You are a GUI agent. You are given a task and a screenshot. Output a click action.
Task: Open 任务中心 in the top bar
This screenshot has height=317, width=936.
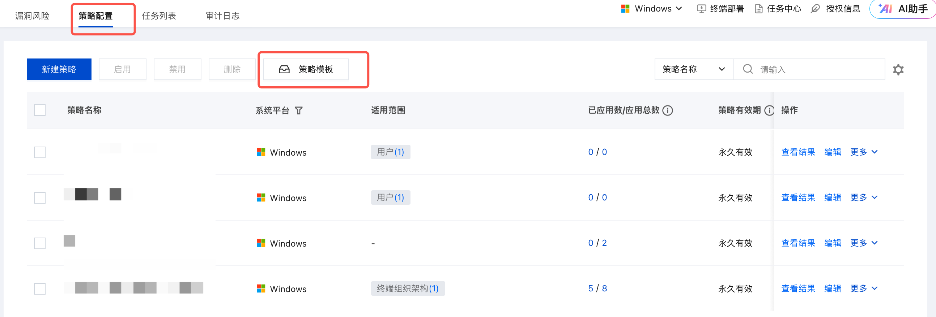click(778, 9)
